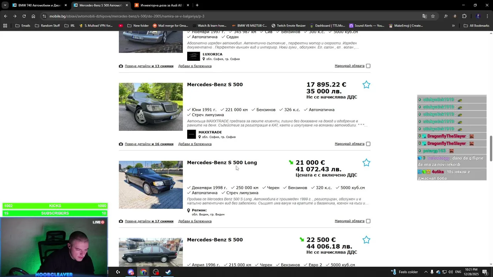Screen dimensions: 493x277
Task: Favorite the 22 500 € Mercedes-Benz S 500
Action: (x=366, y=240)
